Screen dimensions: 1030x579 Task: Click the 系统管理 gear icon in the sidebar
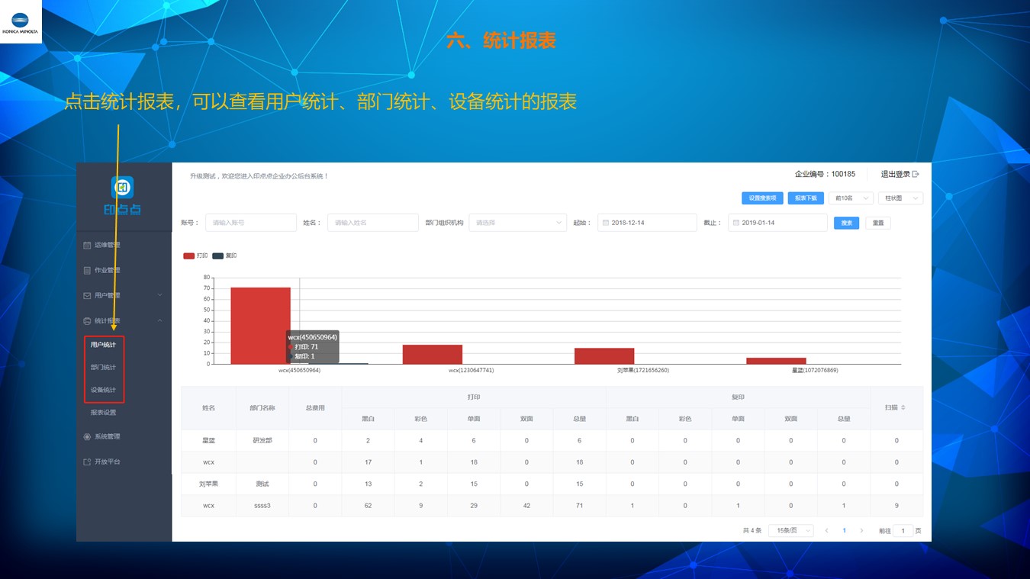pos(87,436)
